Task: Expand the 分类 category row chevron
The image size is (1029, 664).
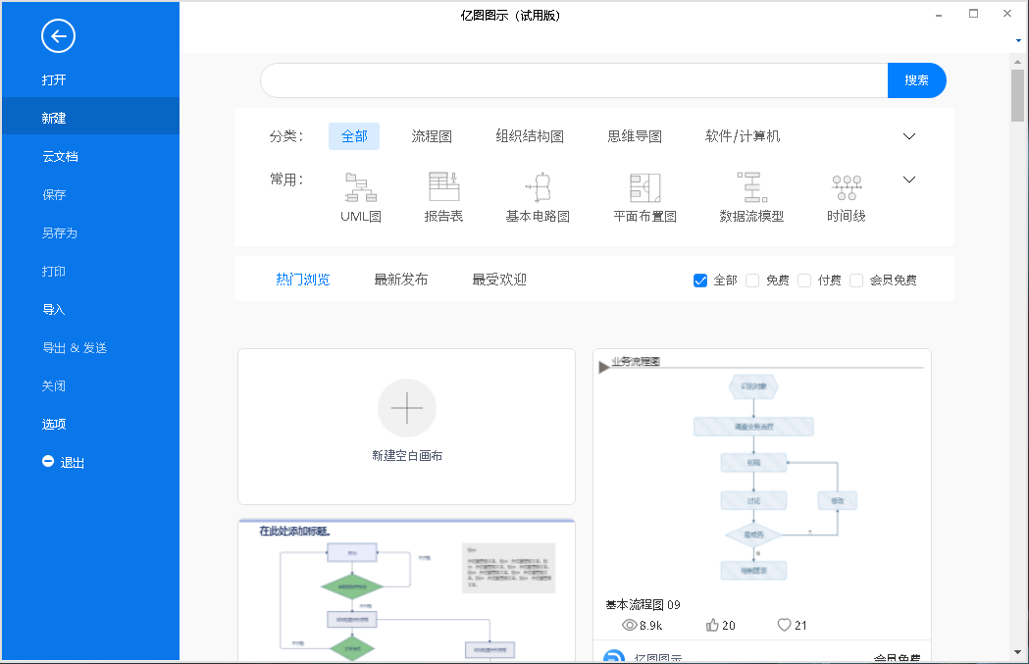Action: tap(909, 136)
